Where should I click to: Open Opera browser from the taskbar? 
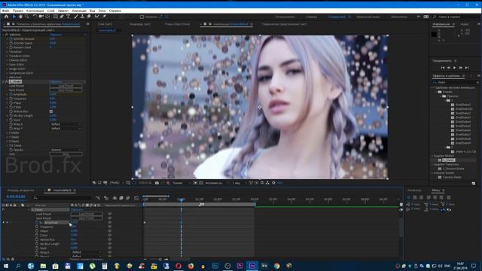click(x=178, y=266)
